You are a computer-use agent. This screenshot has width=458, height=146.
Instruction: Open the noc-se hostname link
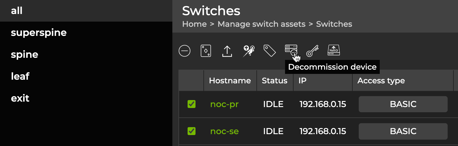224,131
